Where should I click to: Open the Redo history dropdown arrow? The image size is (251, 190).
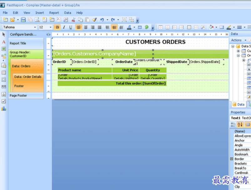[x=118, y=20]
